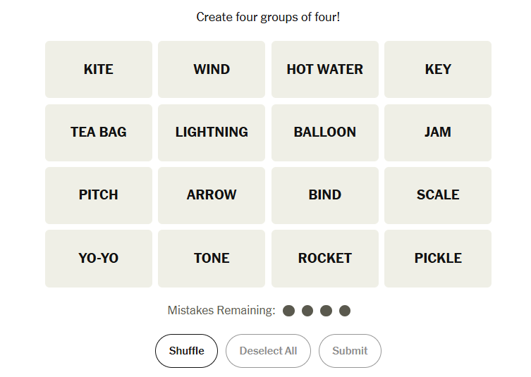Shuffle the word tiles

coord(187,351)
